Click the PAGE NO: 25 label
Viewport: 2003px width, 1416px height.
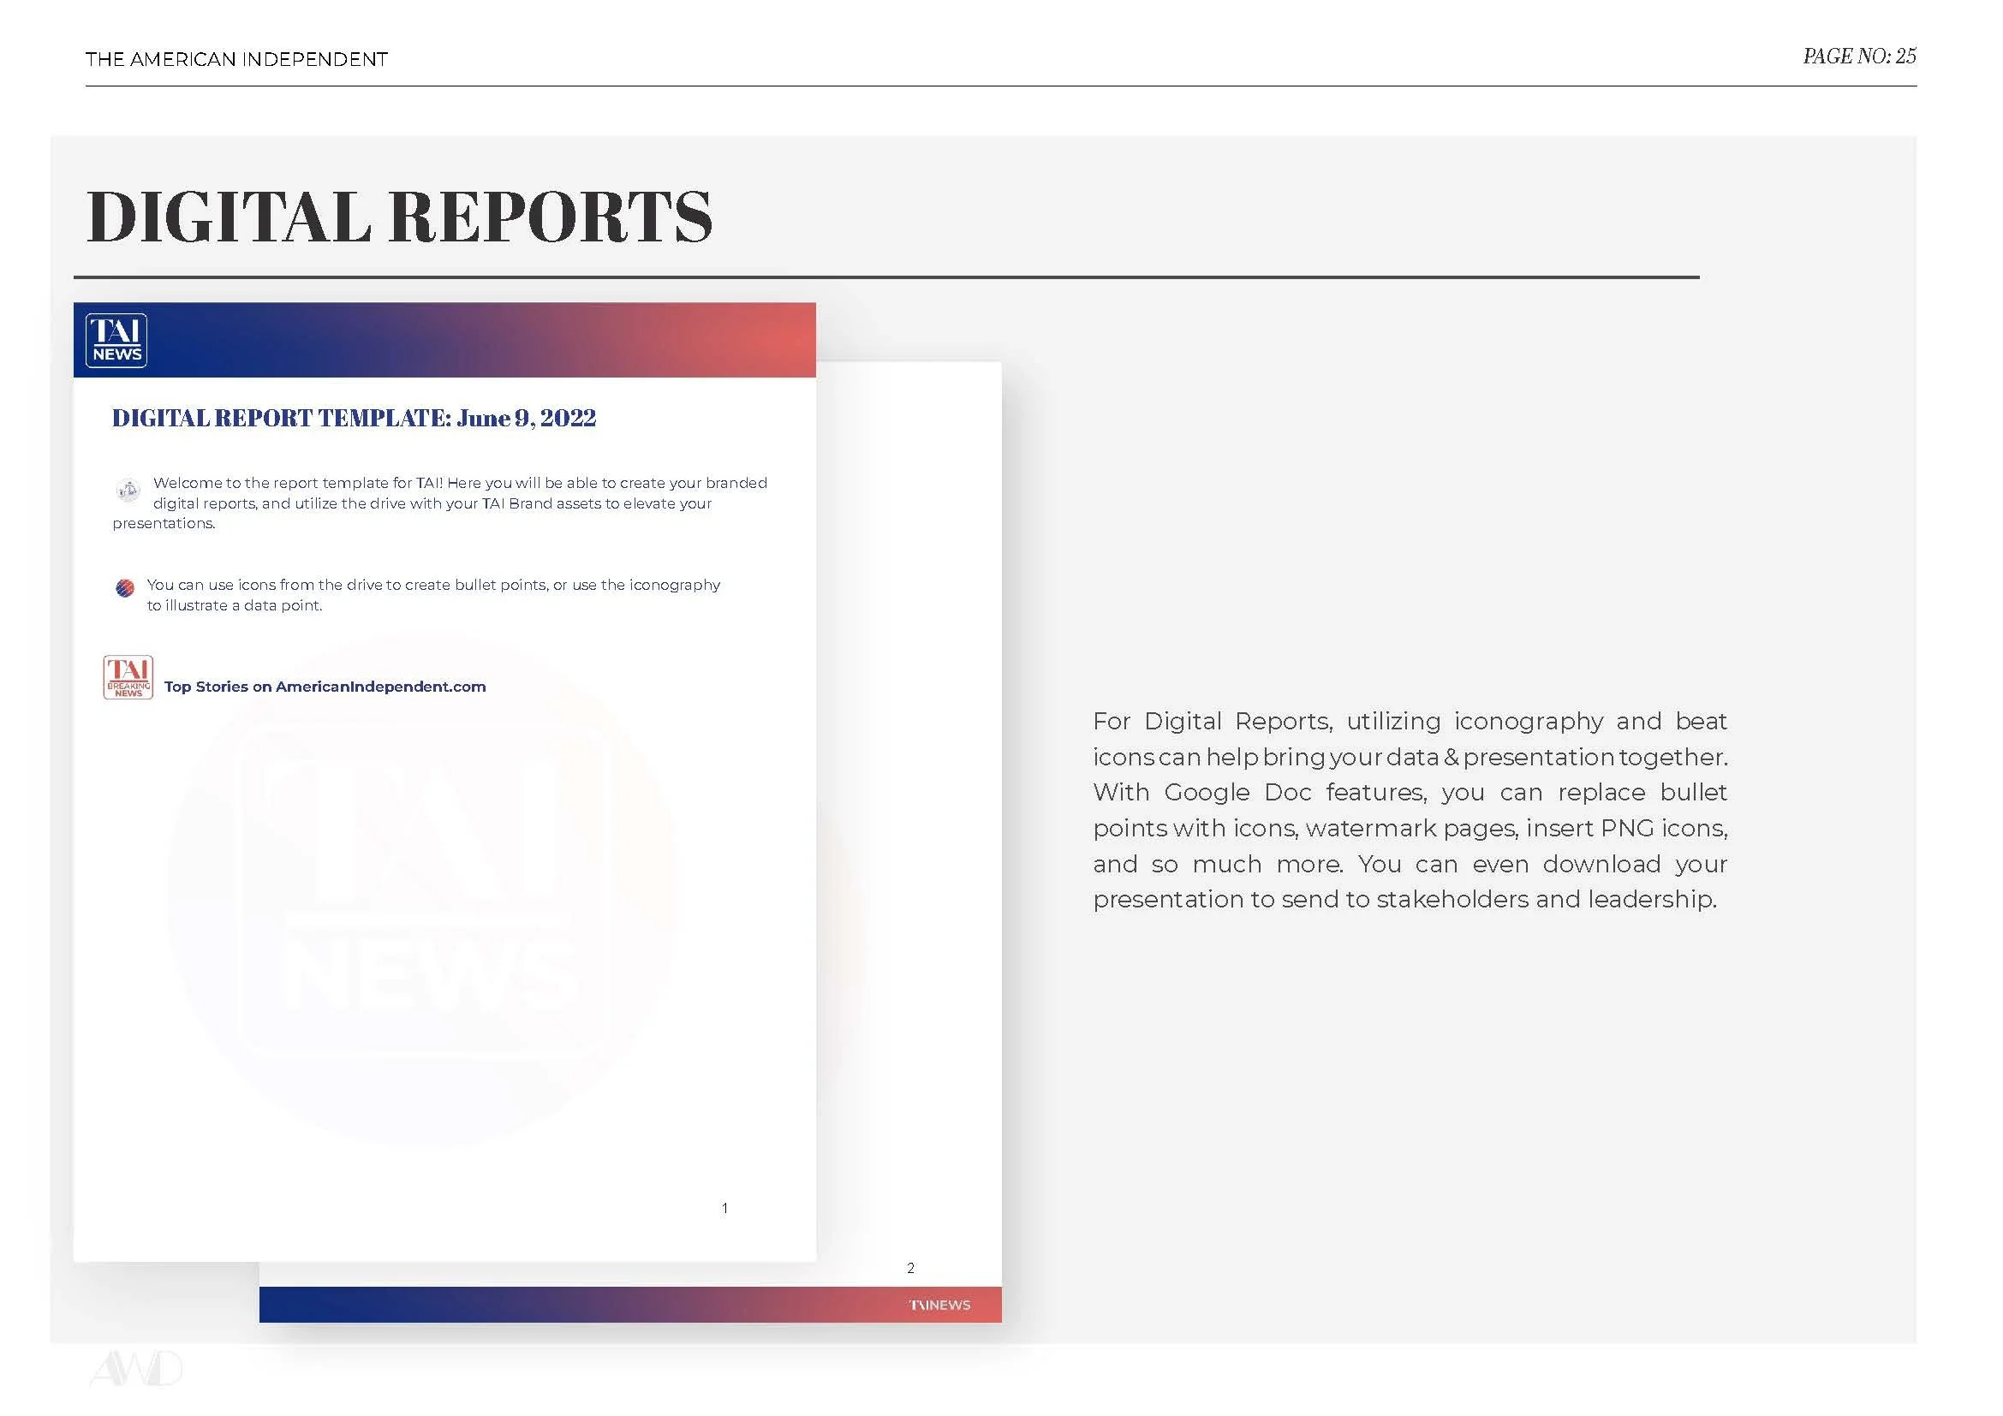coord(1858,57)
